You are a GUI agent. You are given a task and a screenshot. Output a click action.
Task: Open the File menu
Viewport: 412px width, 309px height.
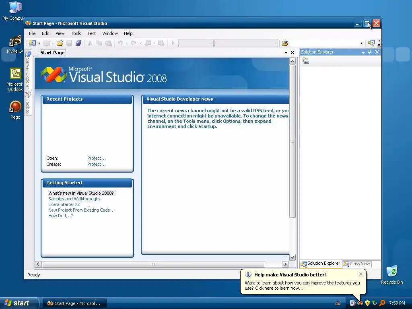coord(32,33)
